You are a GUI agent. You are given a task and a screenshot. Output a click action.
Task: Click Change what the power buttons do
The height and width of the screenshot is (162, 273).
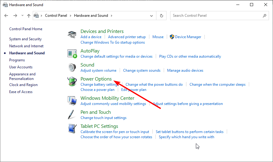[154, 85]
